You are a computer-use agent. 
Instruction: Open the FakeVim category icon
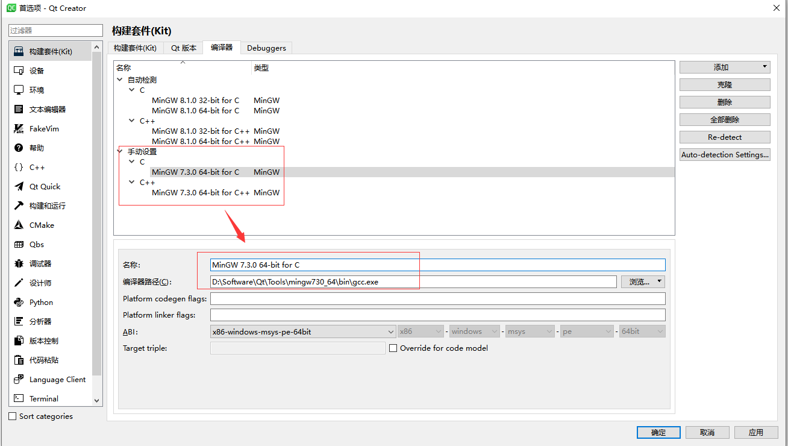19,128
